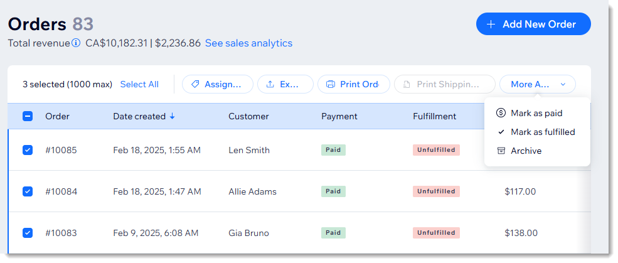Click the document icon in Print Shipping
The height and width of the screenshot is (263, 618).
(408, 84)
